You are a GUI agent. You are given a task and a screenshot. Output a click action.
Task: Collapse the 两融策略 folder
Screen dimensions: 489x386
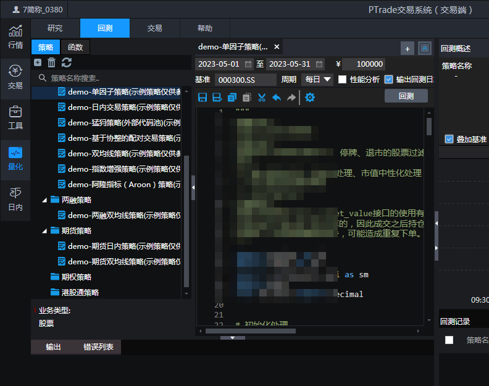pos(44,200)
